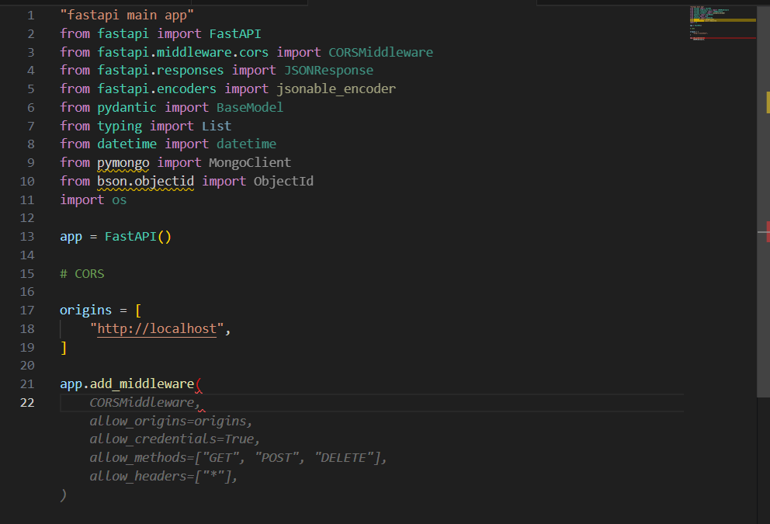Image resolution: width=770 pixels, height=524 pixels.
Task: Click the 'import' keyword on line 10
Action: [224, 181]
